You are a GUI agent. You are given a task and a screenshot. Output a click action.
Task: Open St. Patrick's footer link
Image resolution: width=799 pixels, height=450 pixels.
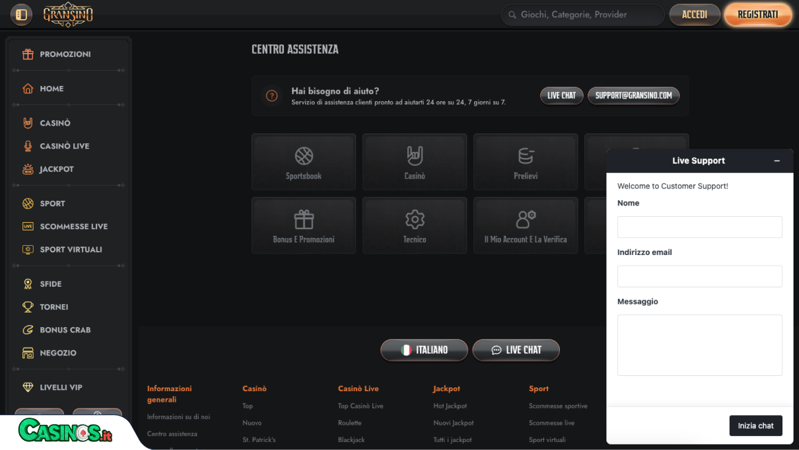tap(259, 439)
